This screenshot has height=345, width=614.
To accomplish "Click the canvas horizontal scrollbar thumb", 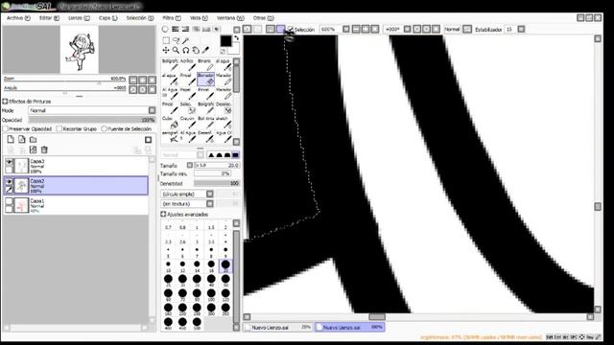I will point(377,317).
